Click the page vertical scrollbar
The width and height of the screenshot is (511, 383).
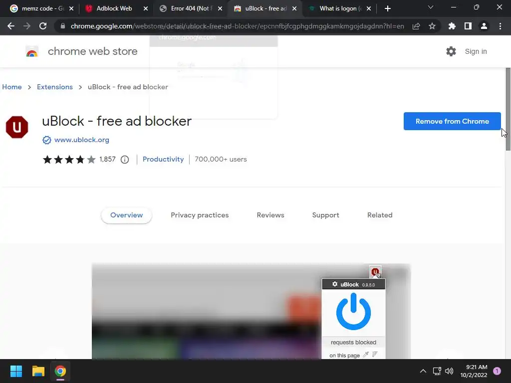point(508,109)
